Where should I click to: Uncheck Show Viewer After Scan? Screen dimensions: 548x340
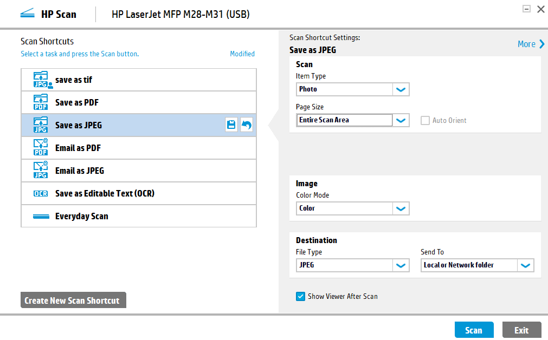pyautogui.click(x=300, y=296)
